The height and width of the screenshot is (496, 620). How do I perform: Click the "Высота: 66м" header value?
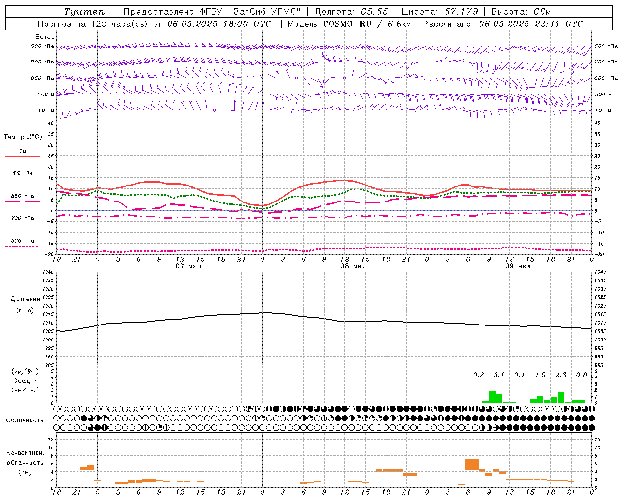pyautogui.click(x=521, y=12)
